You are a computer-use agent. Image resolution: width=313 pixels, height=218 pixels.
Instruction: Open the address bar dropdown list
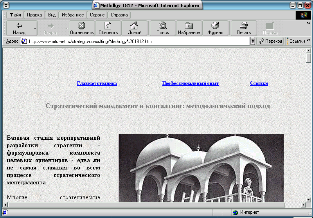point(253,41)
